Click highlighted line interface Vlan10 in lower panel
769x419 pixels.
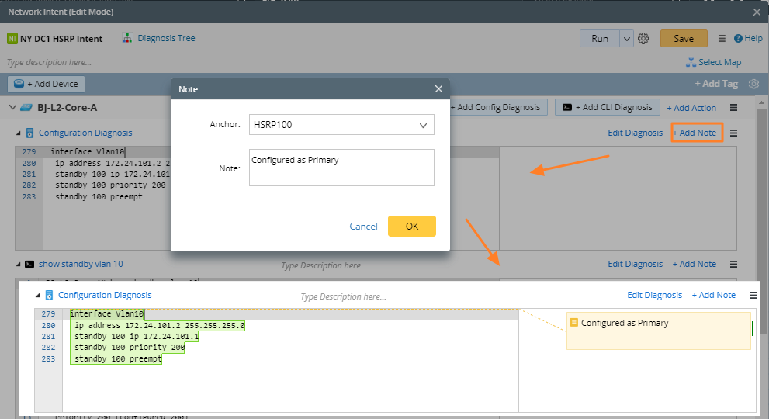(106, 313)
